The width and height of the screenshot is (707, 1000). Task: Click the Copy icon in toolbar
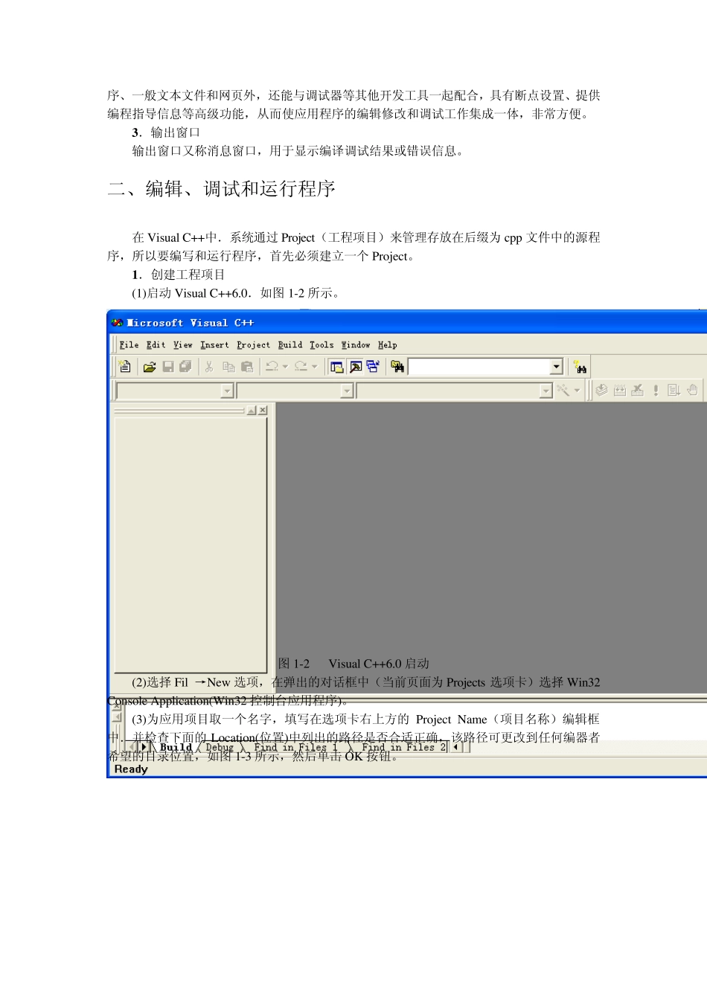coord(228,367)
